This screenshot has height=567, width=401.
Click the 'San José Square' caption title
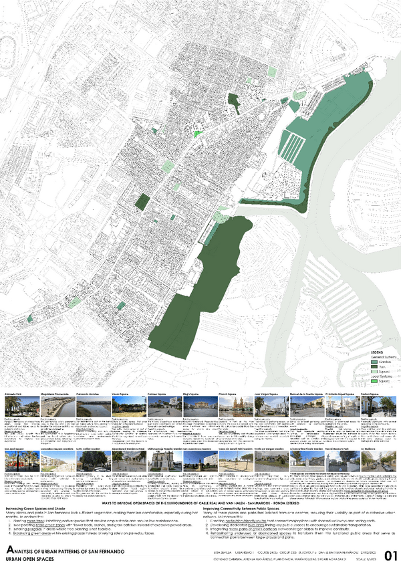click(x=14, y=449)
